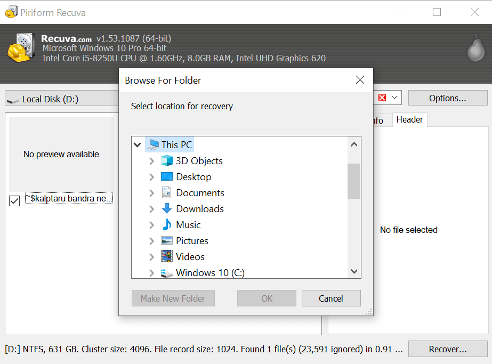Click the Recuva title bar app icon
Image resolution: width=492 pixels, height=364 pixels.
click(x=11, y=12)
